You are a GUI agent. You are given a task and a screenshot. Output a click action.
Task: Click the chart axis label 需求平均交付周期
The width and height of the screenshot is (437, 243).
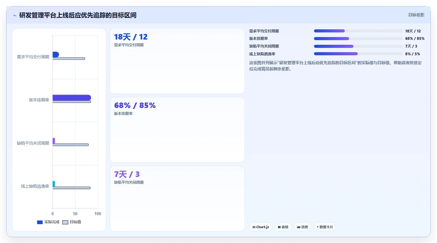(33, 57)
